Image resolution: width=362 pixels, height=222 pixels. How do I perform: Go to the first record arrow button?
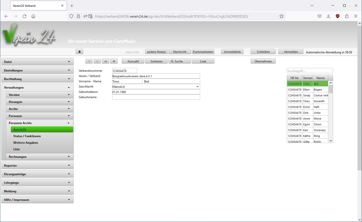coord(89,61)
